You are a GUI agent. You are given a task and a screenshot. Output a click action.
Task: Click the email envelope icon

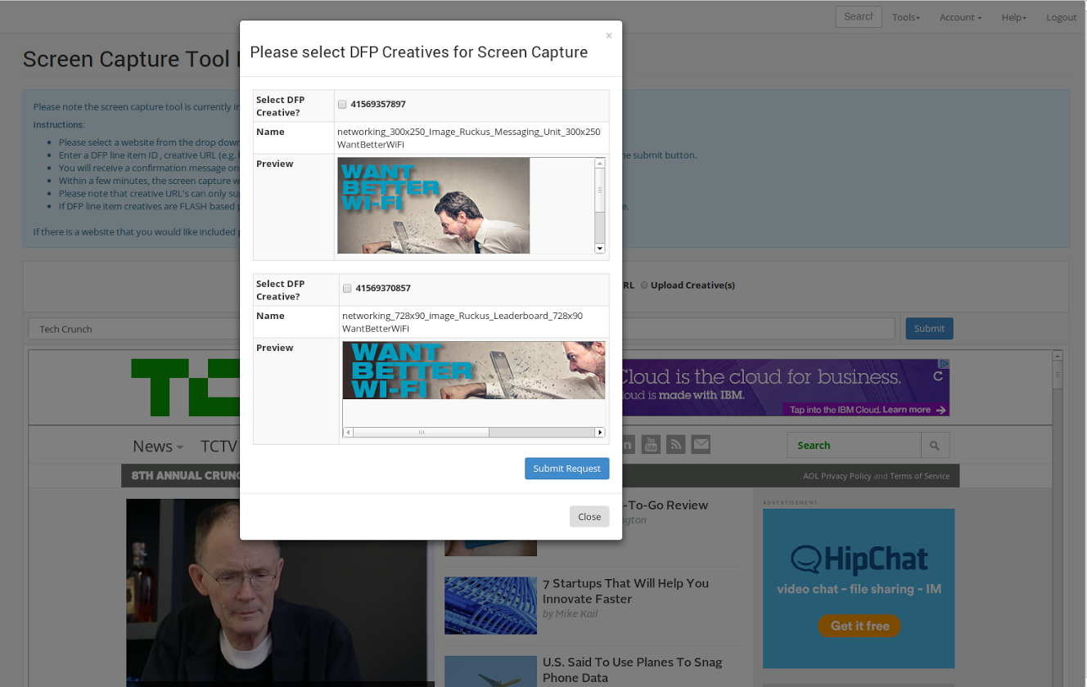[x=701, y=444]
